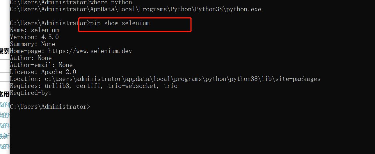Click the 'where python' command text
The height and width of the screenshot is (154, 375).
click(111, 2)
